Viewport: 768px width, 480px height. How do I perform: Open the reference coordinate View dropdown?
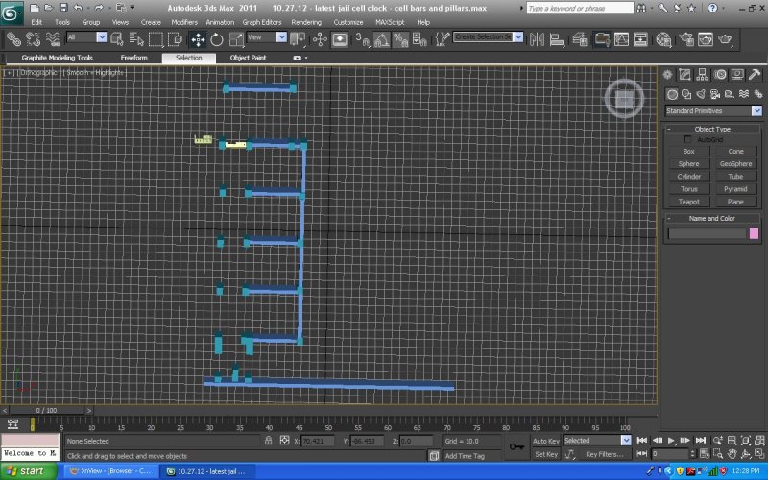click(281, 37)
